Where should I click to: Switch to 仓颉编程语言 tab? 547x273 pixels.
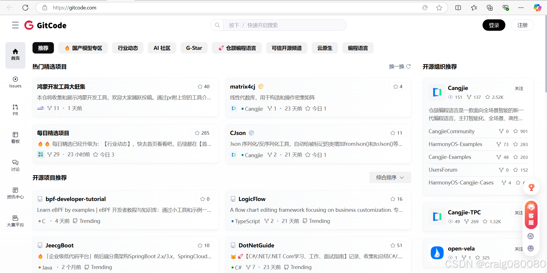point(237,48)
